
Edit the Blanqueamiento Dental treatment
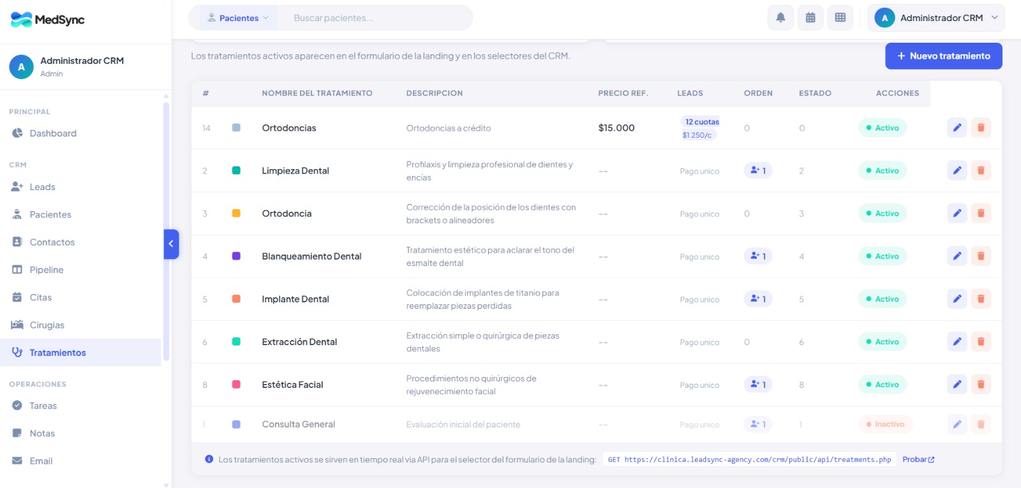point(957,256)
